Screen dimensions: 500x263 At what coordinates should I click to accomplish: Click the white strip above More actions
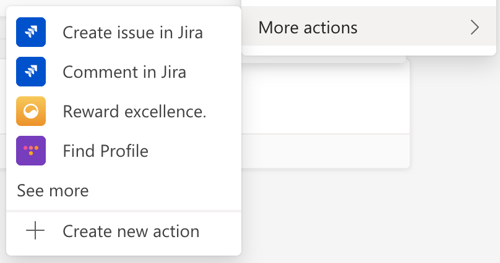tap(369, 3)
